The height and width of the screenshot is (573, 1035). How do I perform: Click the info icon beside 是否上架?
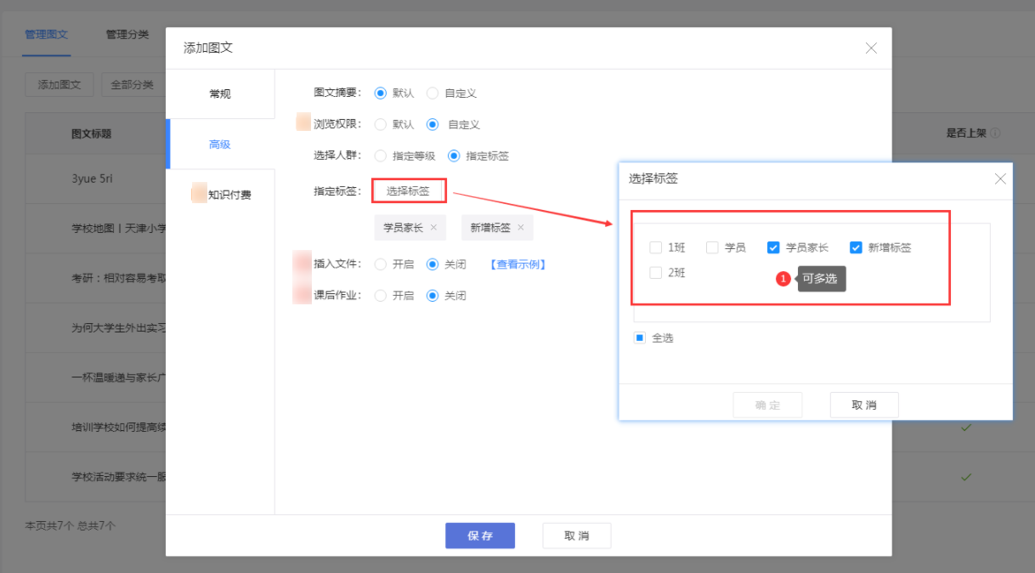[x=995, y=133]
